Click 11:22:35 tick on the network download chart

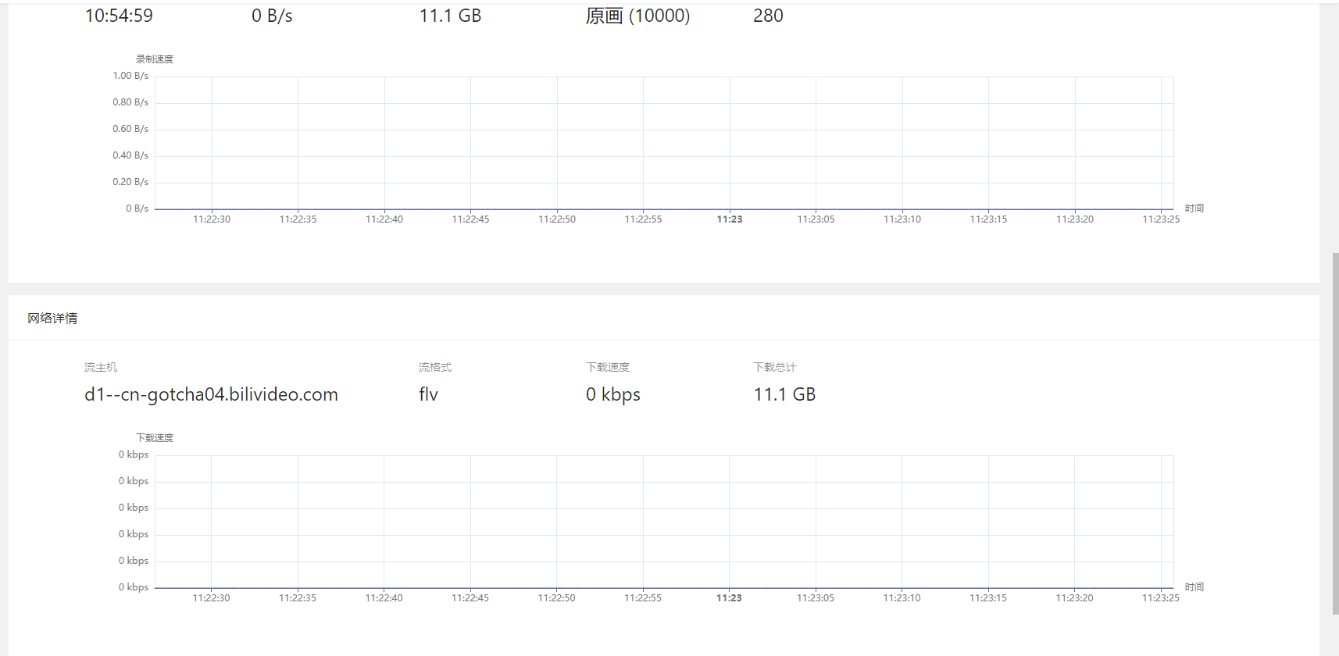point(298,598)
